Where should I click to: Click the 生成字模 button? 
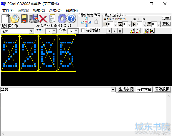[x=126, y=89]
